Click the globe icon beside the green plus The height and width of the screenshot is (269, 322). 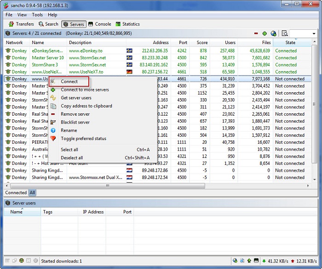273,34
